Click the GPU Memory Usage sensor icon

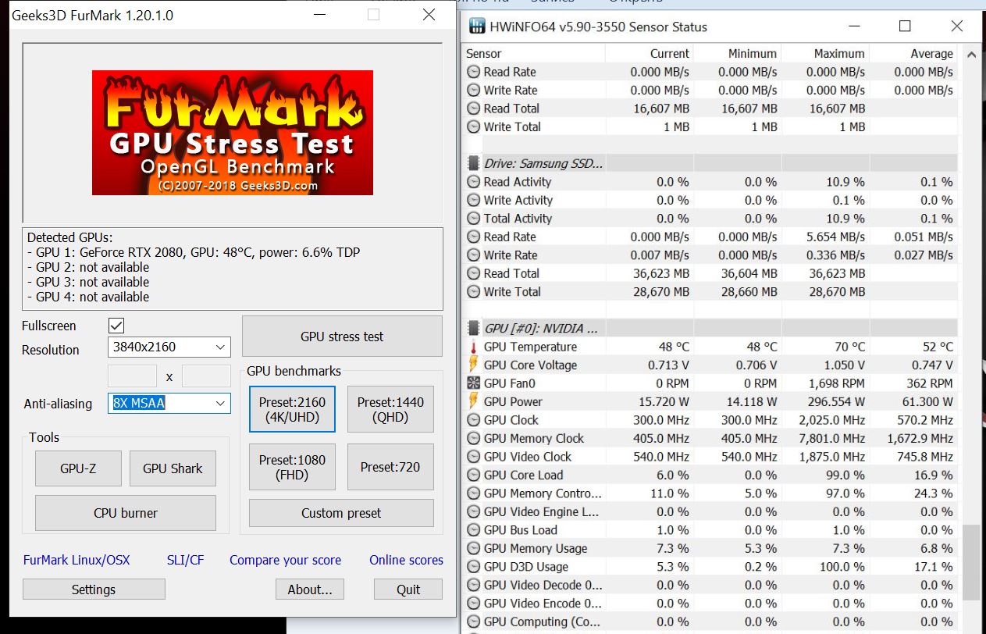click(x=473, y=548)
